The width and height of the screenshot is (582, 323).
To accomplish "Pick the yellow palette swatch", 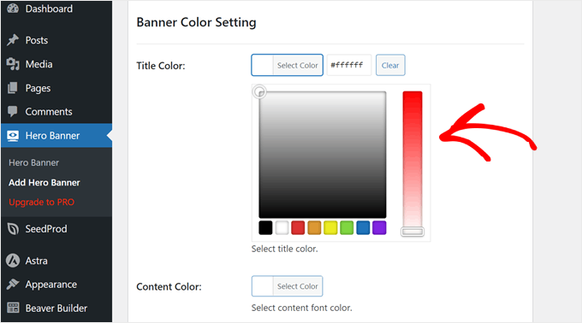I will [x=330, y=228].
